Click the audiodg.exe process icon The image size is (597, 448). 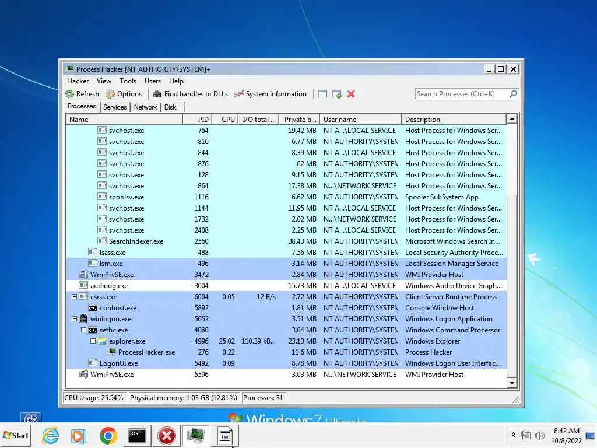pos(83,285)
